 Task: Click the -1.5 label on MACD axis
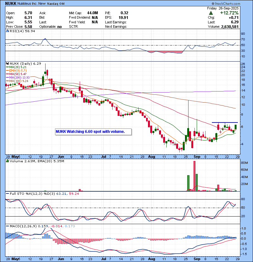pos(244,254)
